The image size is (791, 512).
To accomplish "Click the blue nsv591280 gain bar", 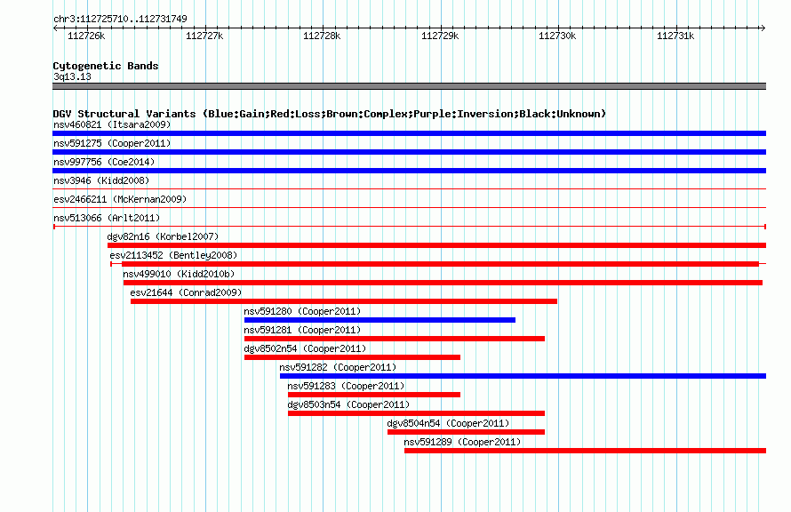I will (380, 320).
